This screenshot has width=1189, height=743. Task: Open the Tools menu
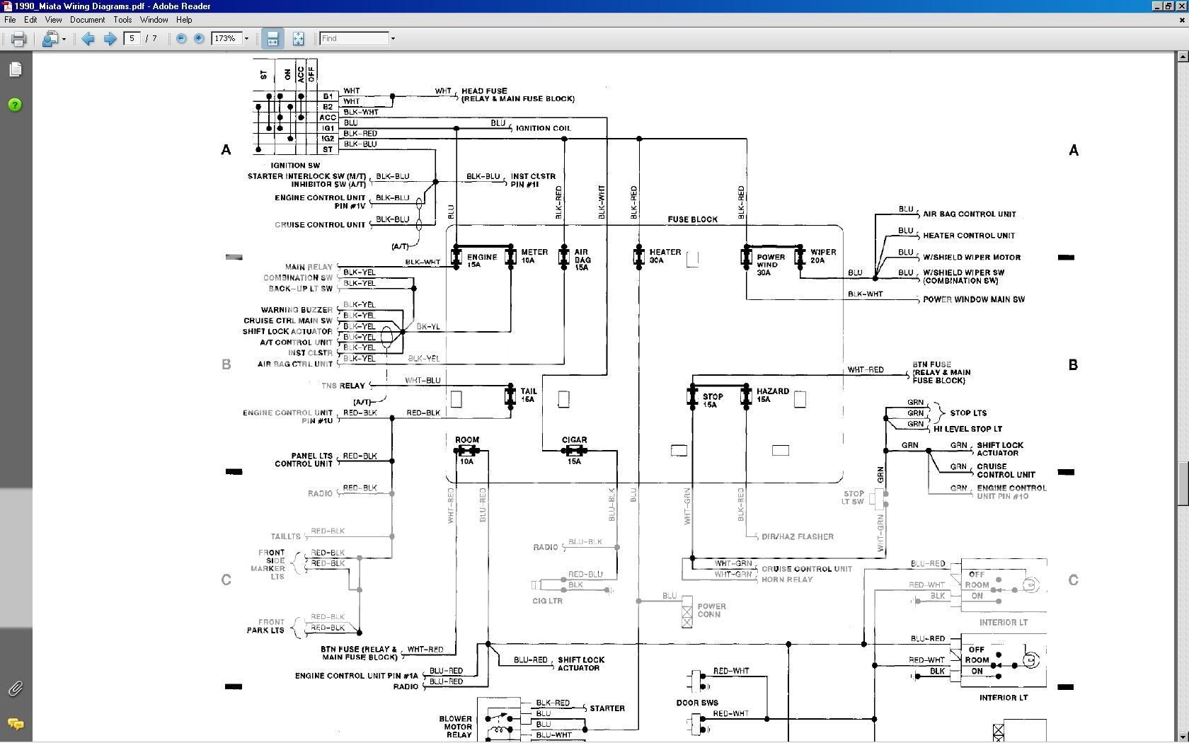pos(122,20)
